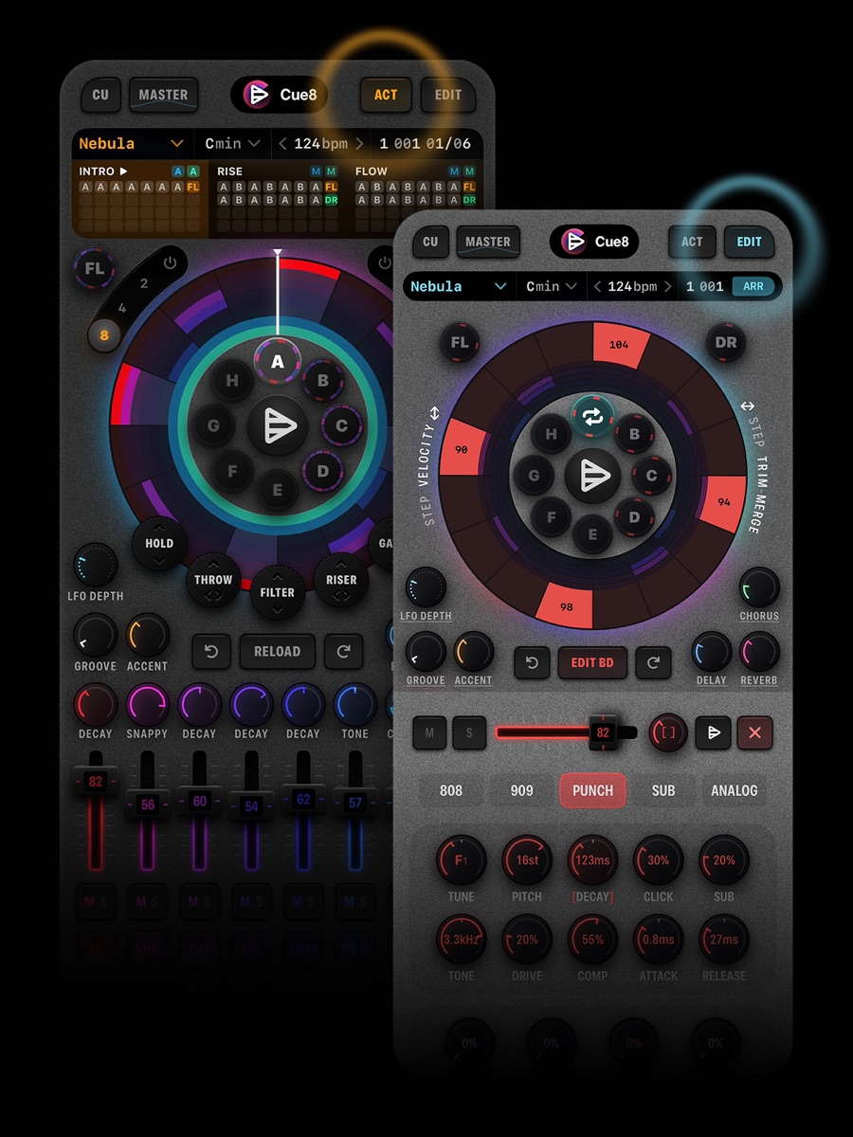Screen dimensions: 853x1137
Task: Click the RELOAD button
Action: [x=277, y=652]
